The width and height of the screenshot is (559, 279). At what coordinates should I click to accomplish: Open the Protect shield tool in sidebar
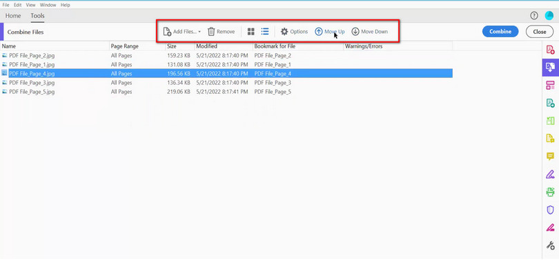point(550,210)
